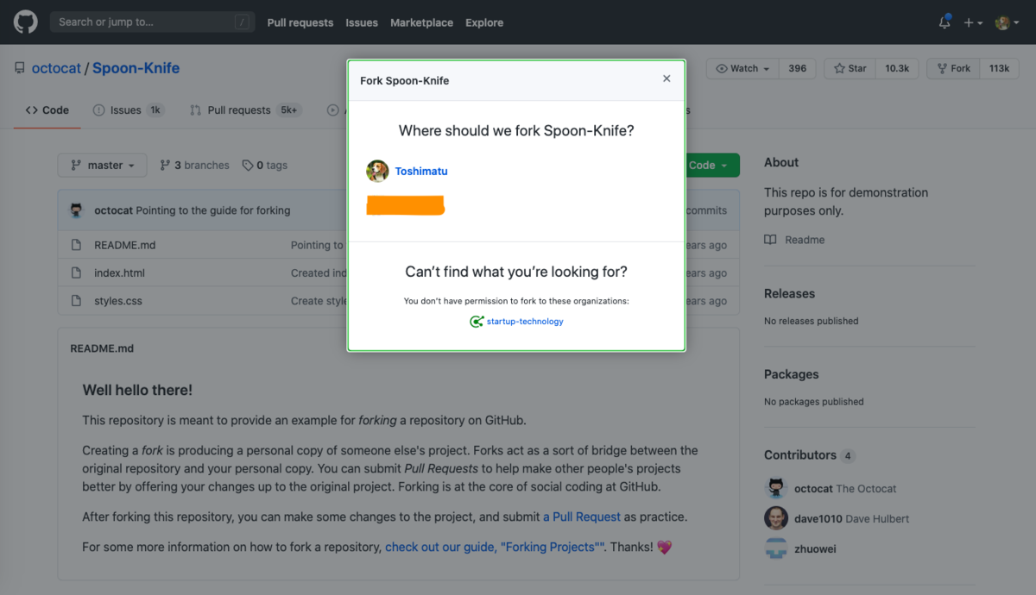Switch to the Code tab
The height and width of the screenshot is (595, 1036).
coord(47,110)
